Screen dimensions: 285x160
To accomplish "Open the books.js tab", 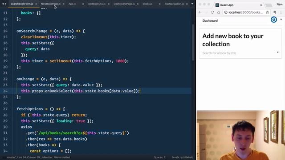I will (147, 4).
